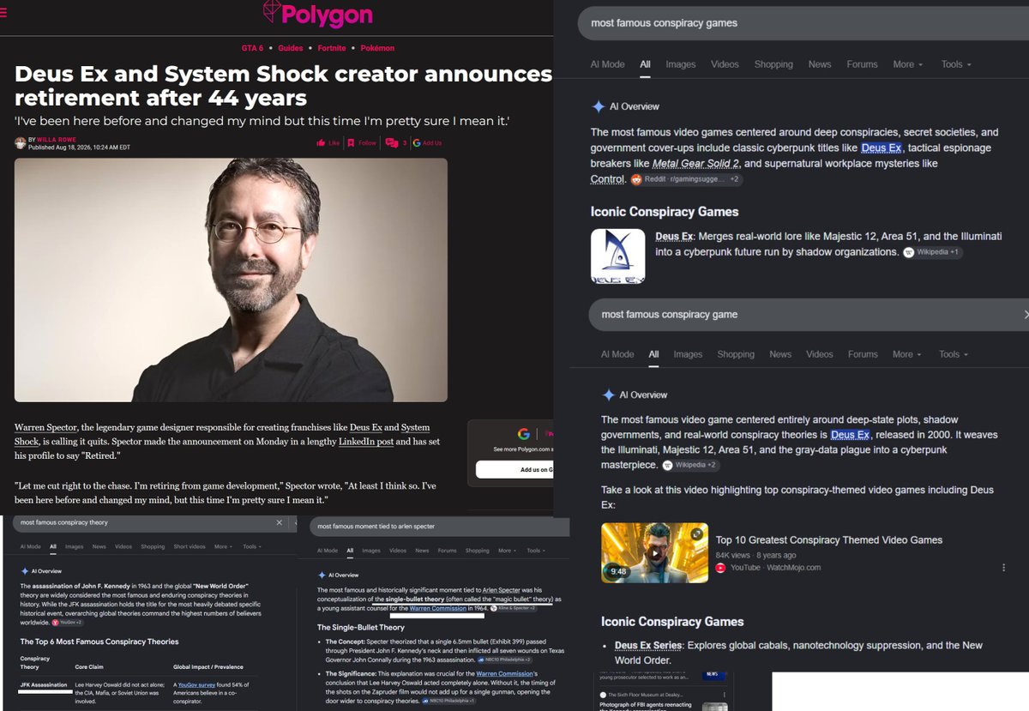Switch to AI Mode in 'conspiracy games' search
1029x711 pixels.
607,64
